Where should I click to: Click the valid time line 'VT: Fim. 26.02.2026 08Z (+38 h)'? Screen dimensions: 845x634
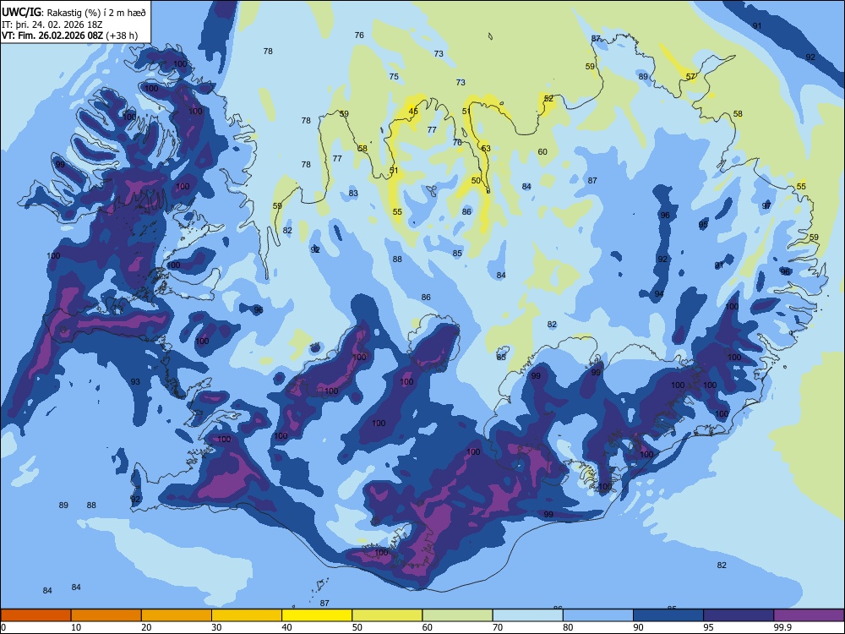tap(69, 36)
